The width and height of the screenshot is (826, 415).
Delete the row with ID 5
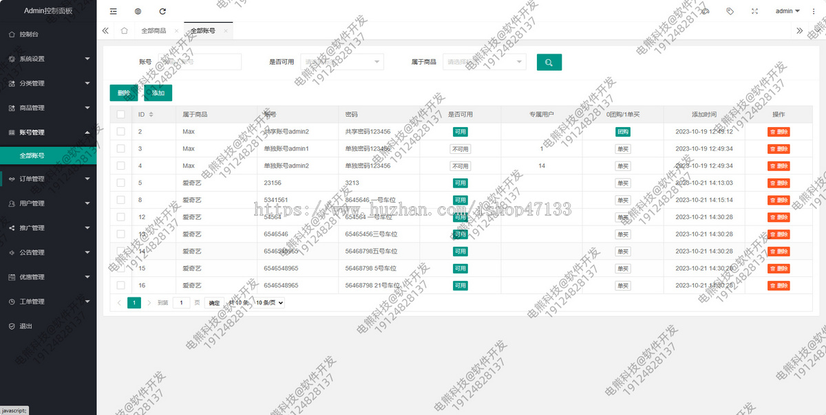coord(779,183)
